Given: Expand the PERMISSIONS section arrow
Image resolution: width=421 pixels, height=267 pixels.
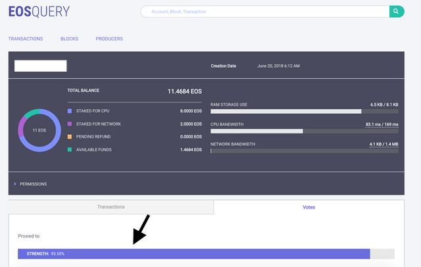Looking at the screenshot, I should click(15, 184).
